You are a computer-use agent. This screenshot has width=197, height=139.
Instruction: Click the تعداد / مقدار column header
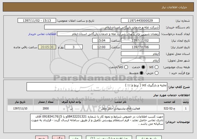click(x=46, y=102)
